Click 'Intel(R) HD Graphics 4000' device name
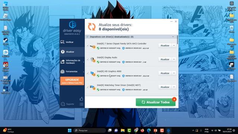The image size is (238, 134). click(109, 71)
